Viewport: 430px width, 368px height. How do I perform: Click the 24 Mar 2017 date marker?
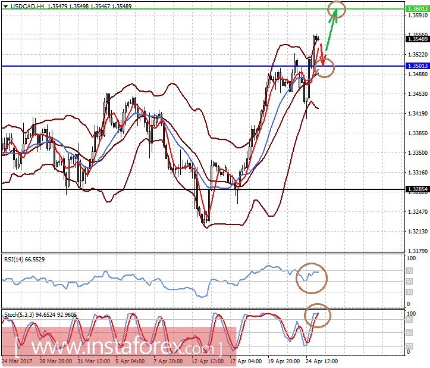(17, 361)
